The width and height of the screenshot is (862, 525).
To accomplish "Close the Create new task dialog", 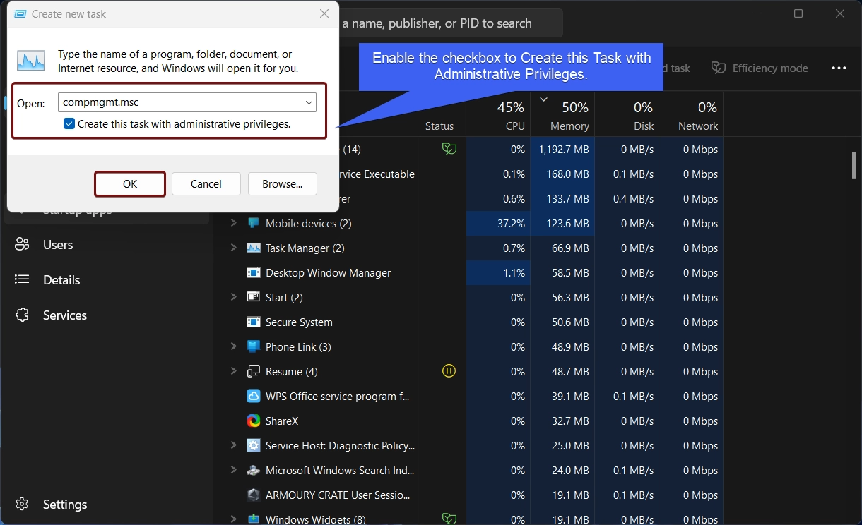I will (324, 13).
